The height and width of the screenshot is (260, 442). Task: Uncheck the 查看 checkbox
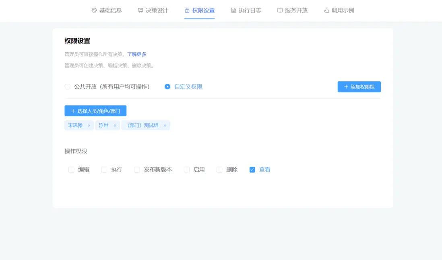[252, 169]
